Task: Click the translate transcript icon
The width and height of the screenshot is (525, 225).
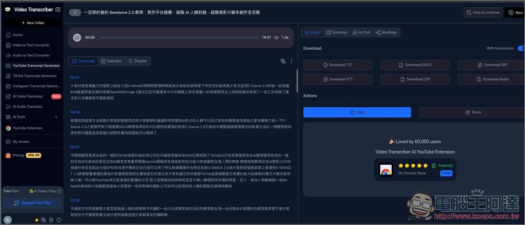Action: pos(283,61)
